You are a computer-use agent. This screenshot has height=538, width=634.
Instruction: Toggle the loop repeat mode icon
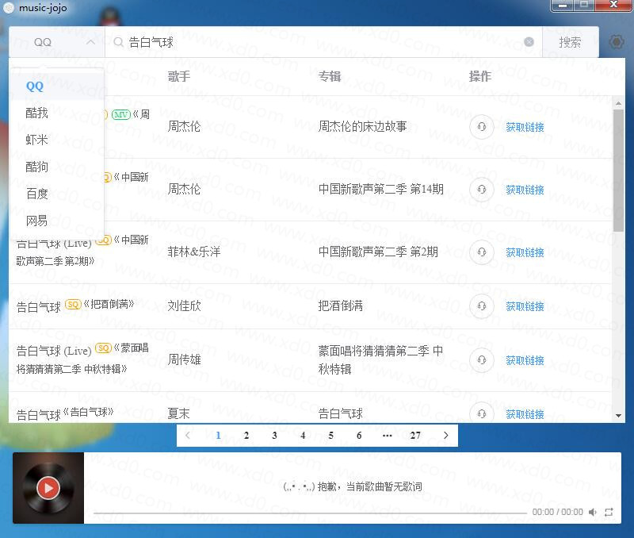(x=609, y=512)
